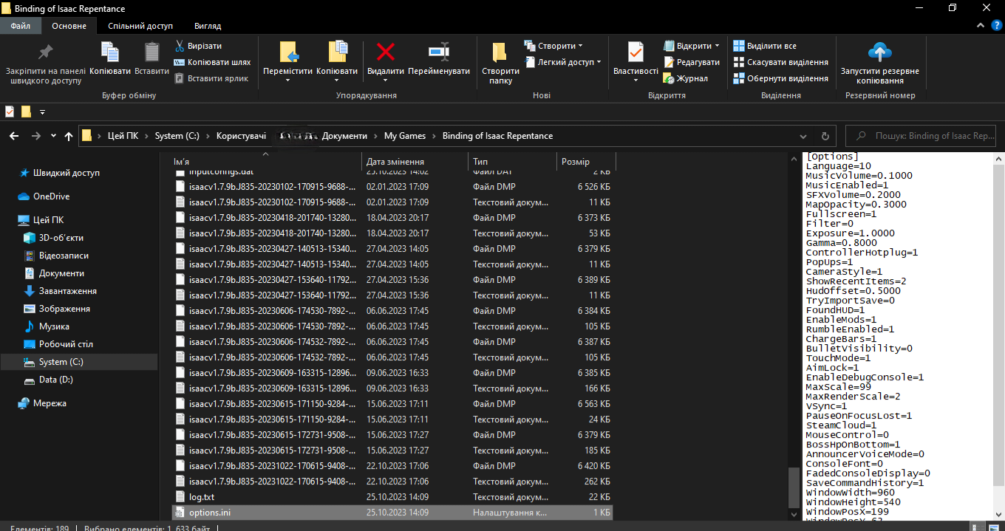Image resolution: width=1005 pixels, height=531 pixels.
Task: Switch to the Вигляд tab
Action: click(x=208, y=26)
